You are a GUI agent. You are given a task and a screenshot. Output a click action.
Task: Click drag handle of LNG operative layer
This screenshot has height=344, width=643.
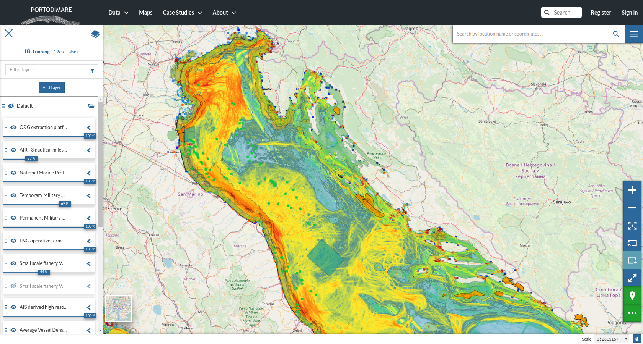pyautogui.click(x=6, y=241)
